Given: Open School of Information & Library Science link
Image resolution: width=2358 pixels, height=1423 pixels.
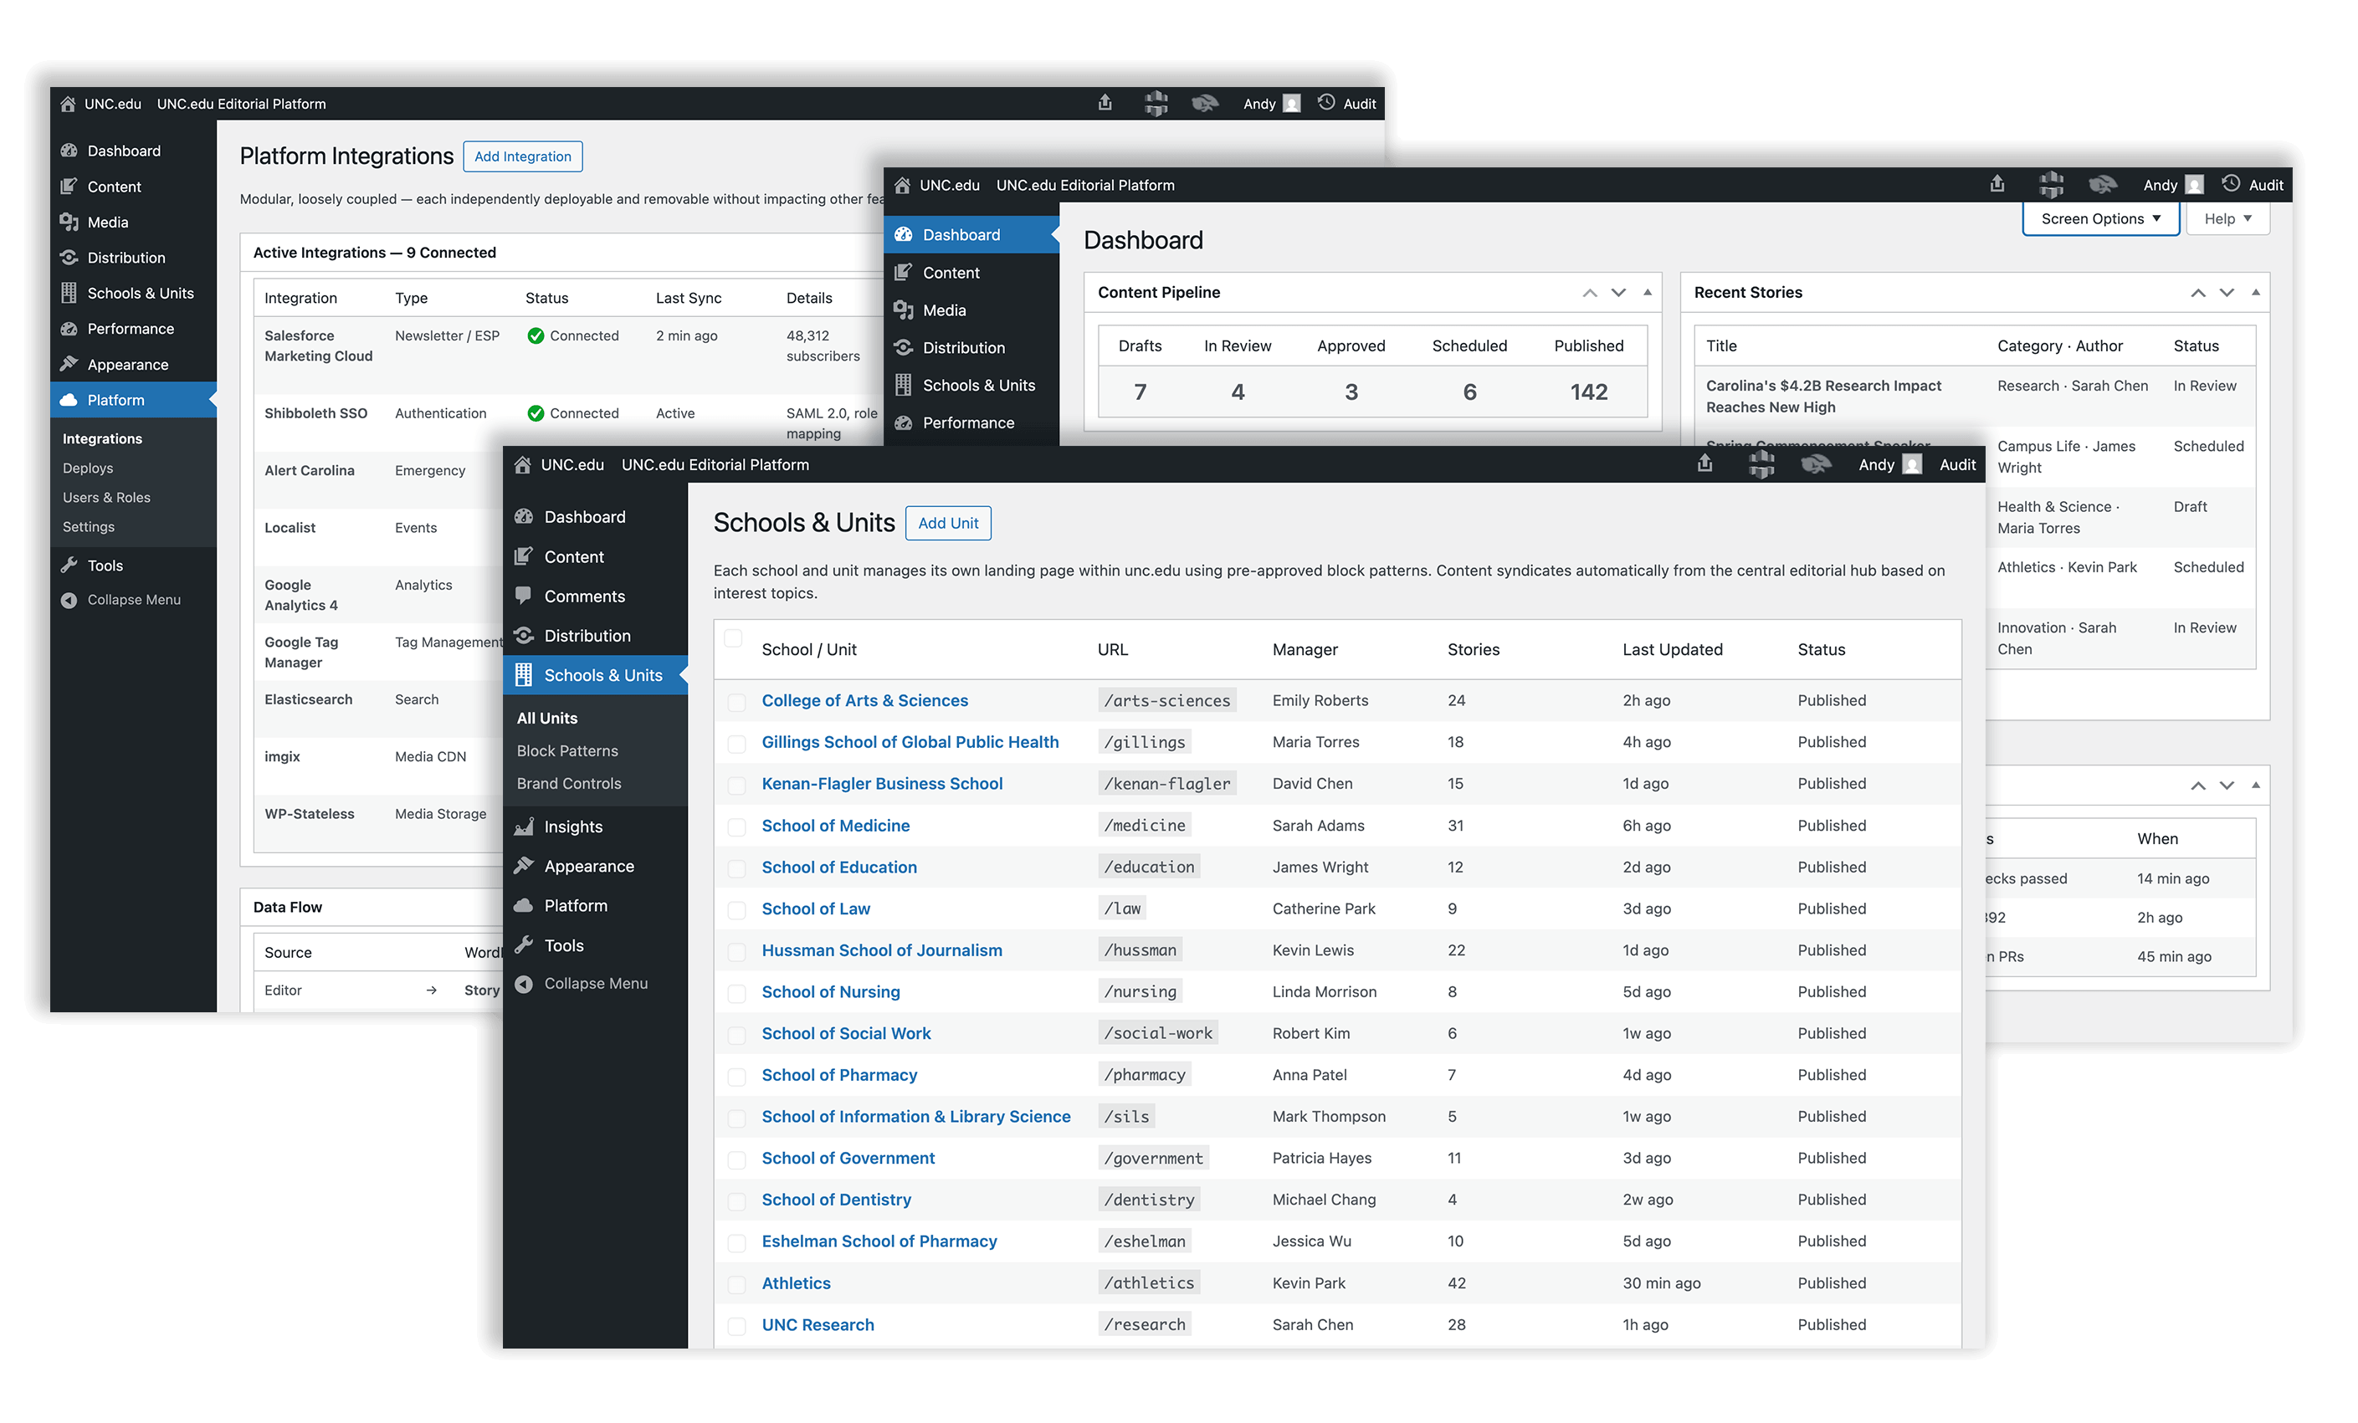Looking at the screenshot, I should coord(915,1117).
